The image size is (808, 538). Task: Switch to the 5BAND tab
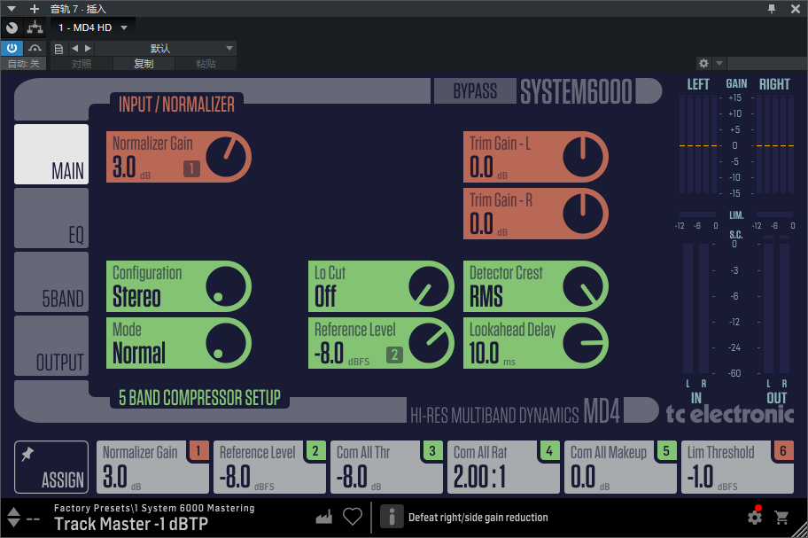(51, 282)
